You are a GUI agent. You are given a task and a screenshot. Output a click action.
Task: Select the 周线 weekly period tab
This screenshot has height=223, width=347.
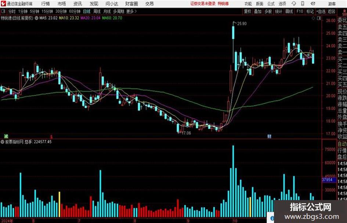pos(97,11)
